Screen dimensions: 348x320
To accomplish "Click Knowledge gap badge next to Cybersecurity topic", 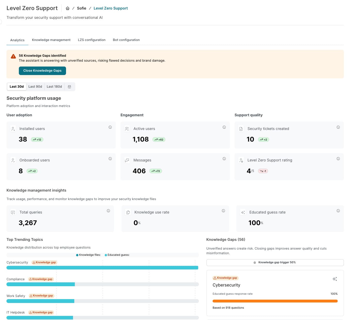I will coord(44,262).
